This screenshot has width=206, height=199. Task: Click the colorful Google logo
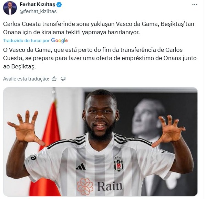coord(59,40)
